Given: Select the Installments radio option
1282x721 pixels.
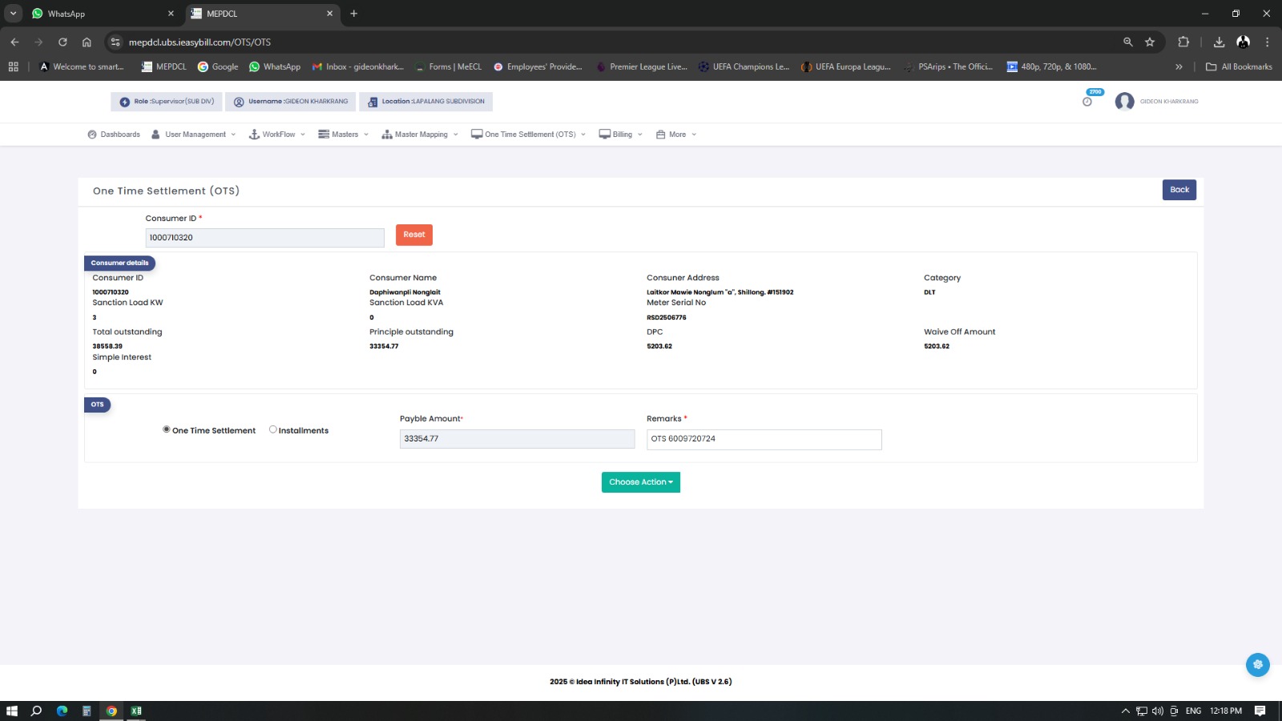Looking at the screenshot, I should point(273,430).
